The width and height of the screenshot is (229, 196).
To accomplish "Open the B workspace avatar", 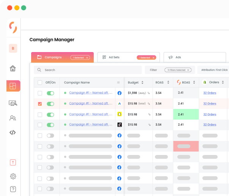I will 13,48.
